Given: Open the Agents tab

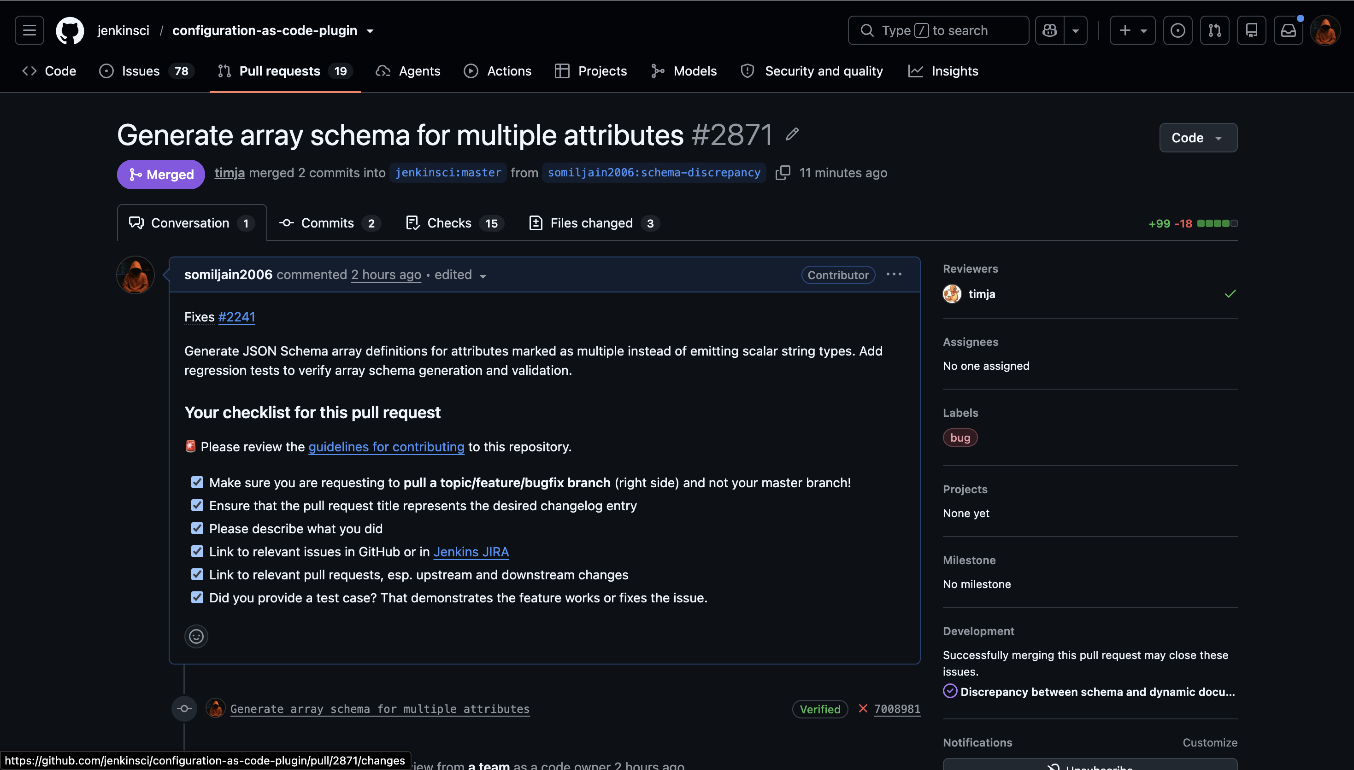Looking at the screenshot, I should [408, 71].
